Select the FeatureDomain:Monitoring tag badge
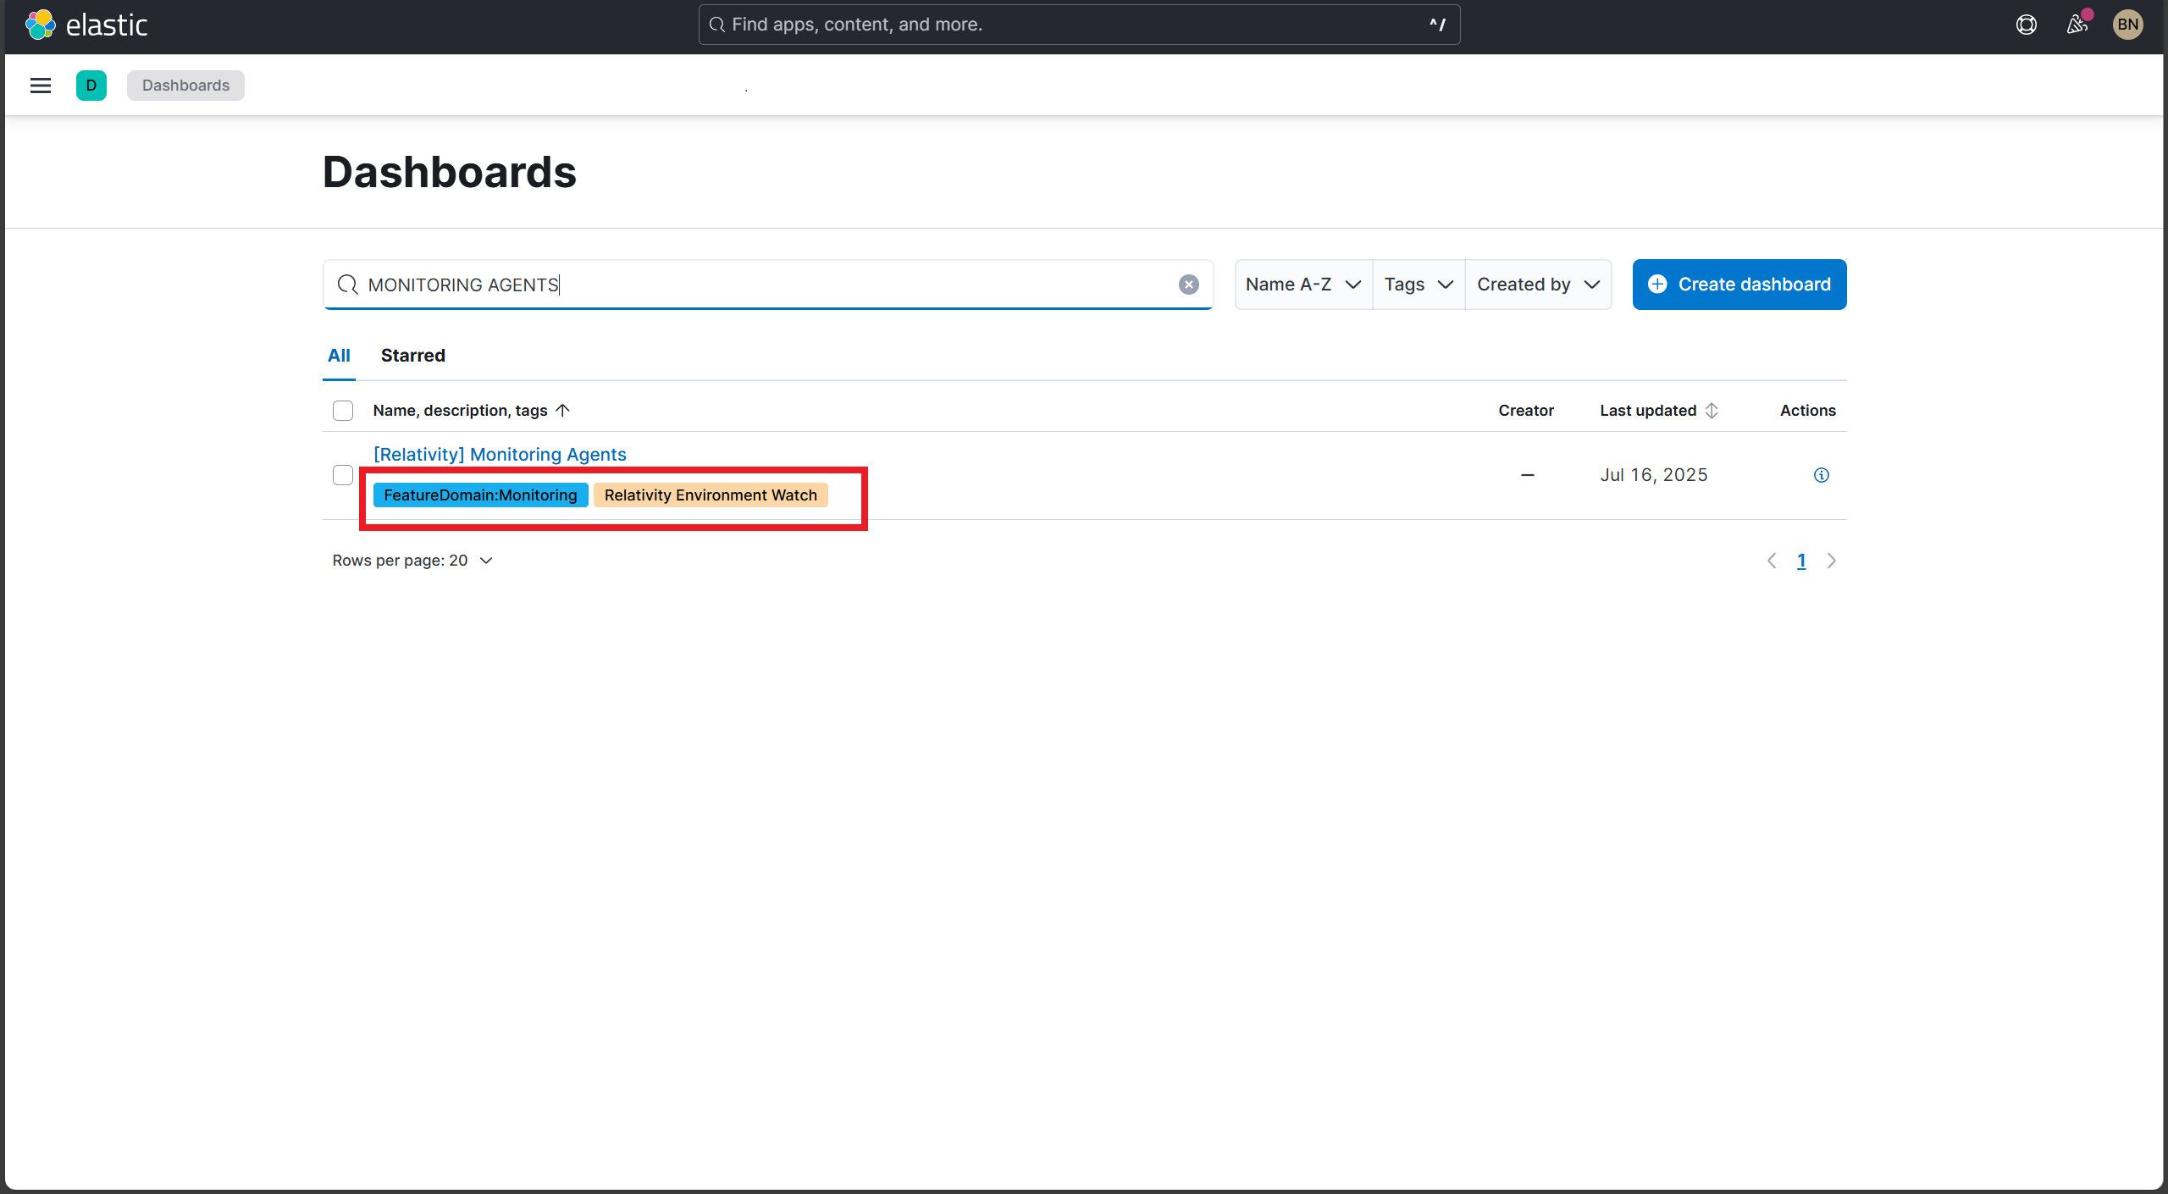Screen dimensions: 2168x1194 [x=479, y=495]
